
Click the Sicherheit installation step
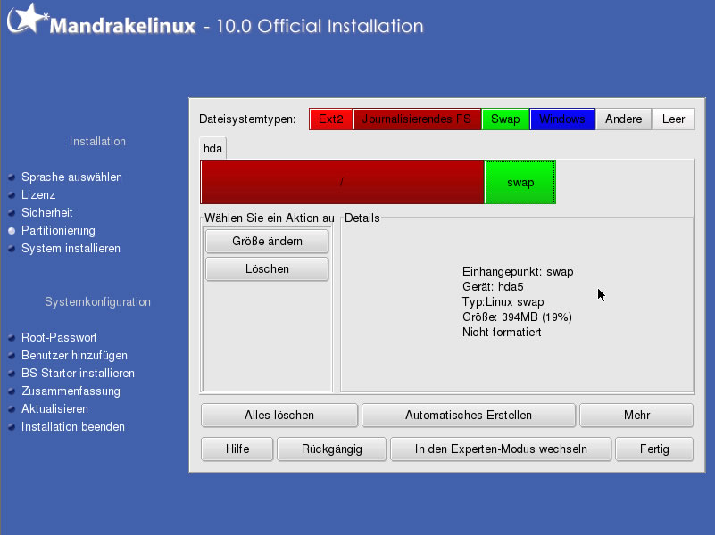click(47, 212)
